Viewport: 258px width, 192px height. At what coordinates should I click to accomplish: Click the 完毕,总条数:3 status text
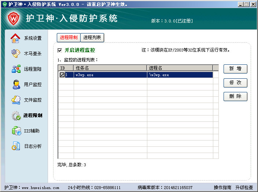(71, 165)
